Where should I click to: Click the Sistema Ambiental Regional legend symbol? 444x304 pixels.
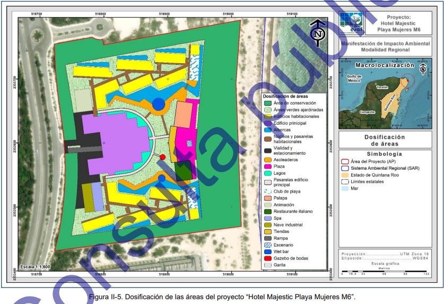344,167
